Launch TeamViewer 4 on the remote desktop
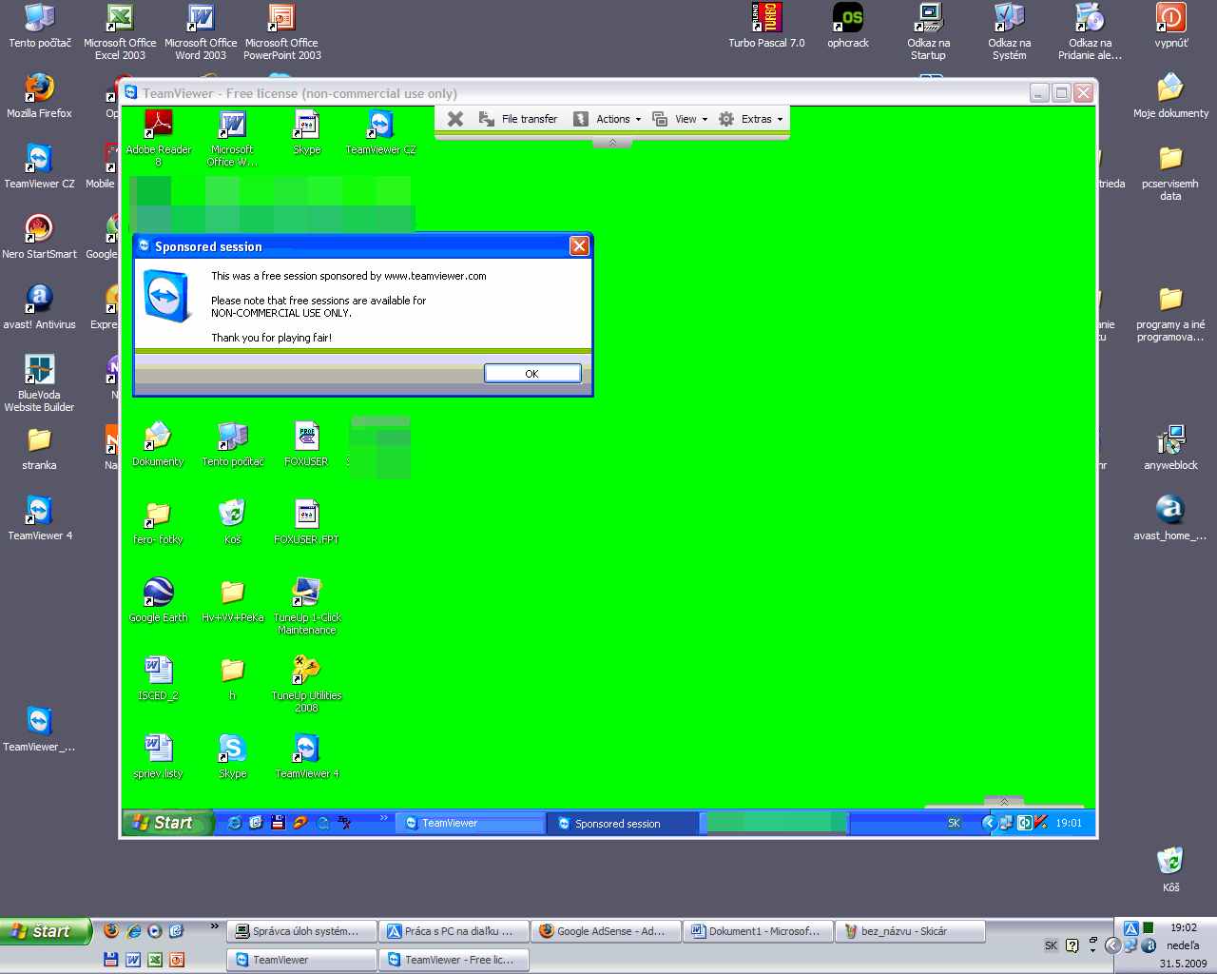 [x=306, y=756]
